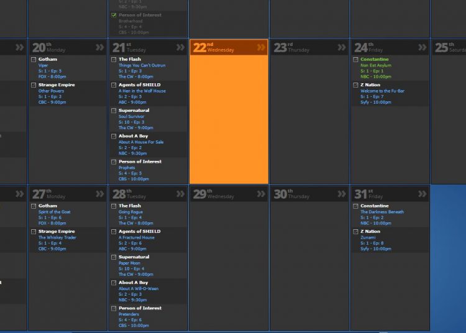Viewport: 466px width, 333px height.
Task: Open the Strange Empire episode The Whiskey Trader
Action: [57, 237]
